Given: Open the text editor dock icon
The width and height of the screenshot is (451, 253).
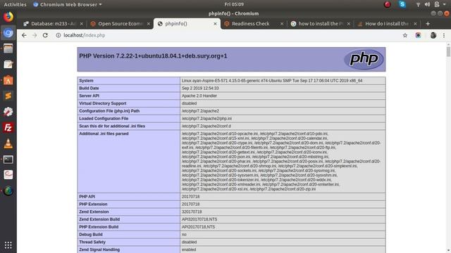Looking at the screenshot, I should tap(8, 65).
